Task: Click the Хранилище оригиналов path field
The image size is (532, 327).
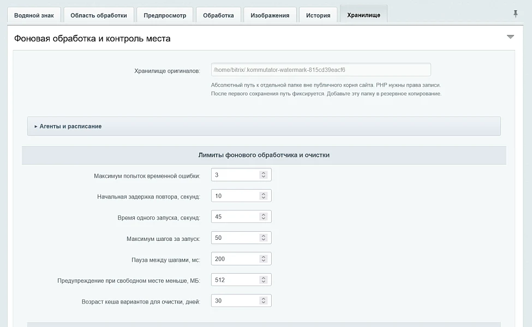Action: pyautogui.click(x=321, y=70)
